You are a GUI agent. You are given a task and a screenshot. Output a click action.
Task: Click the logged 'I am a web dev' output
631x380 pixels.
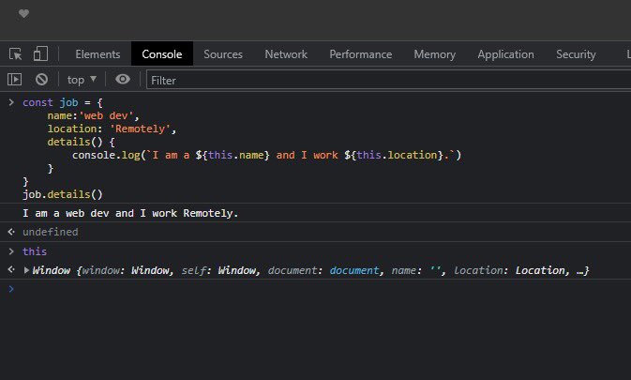click(130, 213)
